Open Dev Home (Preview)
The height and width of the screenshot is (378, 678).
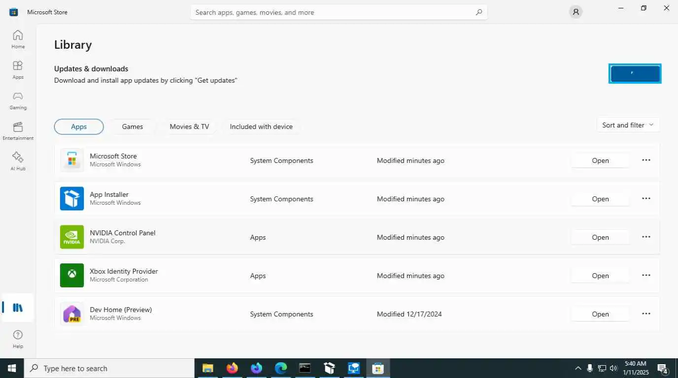(x=600, y=314)
